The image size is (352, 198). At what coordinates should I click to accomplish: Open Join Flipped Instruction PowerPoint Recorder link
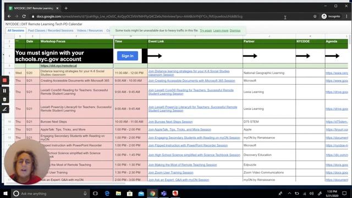pos(188,145)
